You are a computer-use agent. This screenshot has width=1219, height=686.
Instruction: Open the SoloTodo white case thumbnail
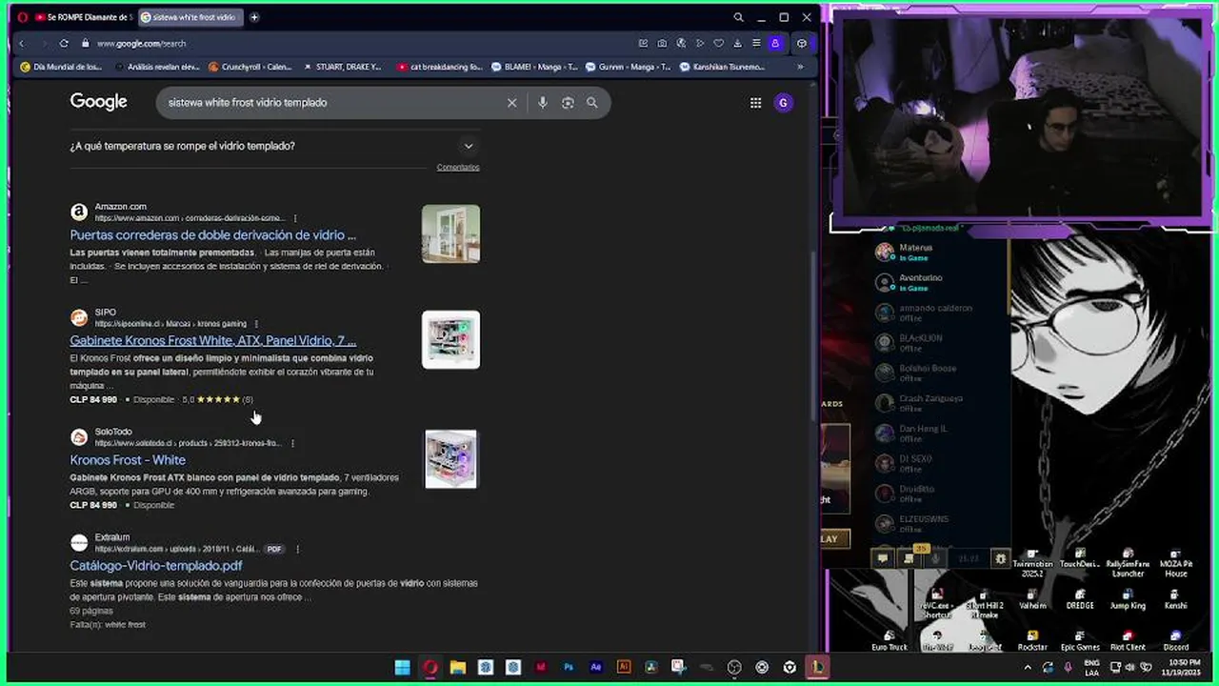450,458
